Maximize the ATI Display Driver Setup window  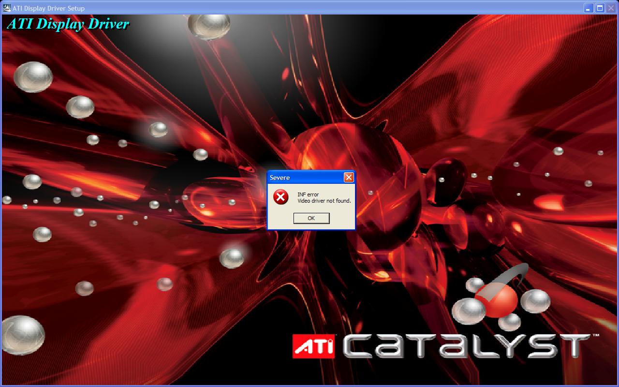click(x=600, y=8)
